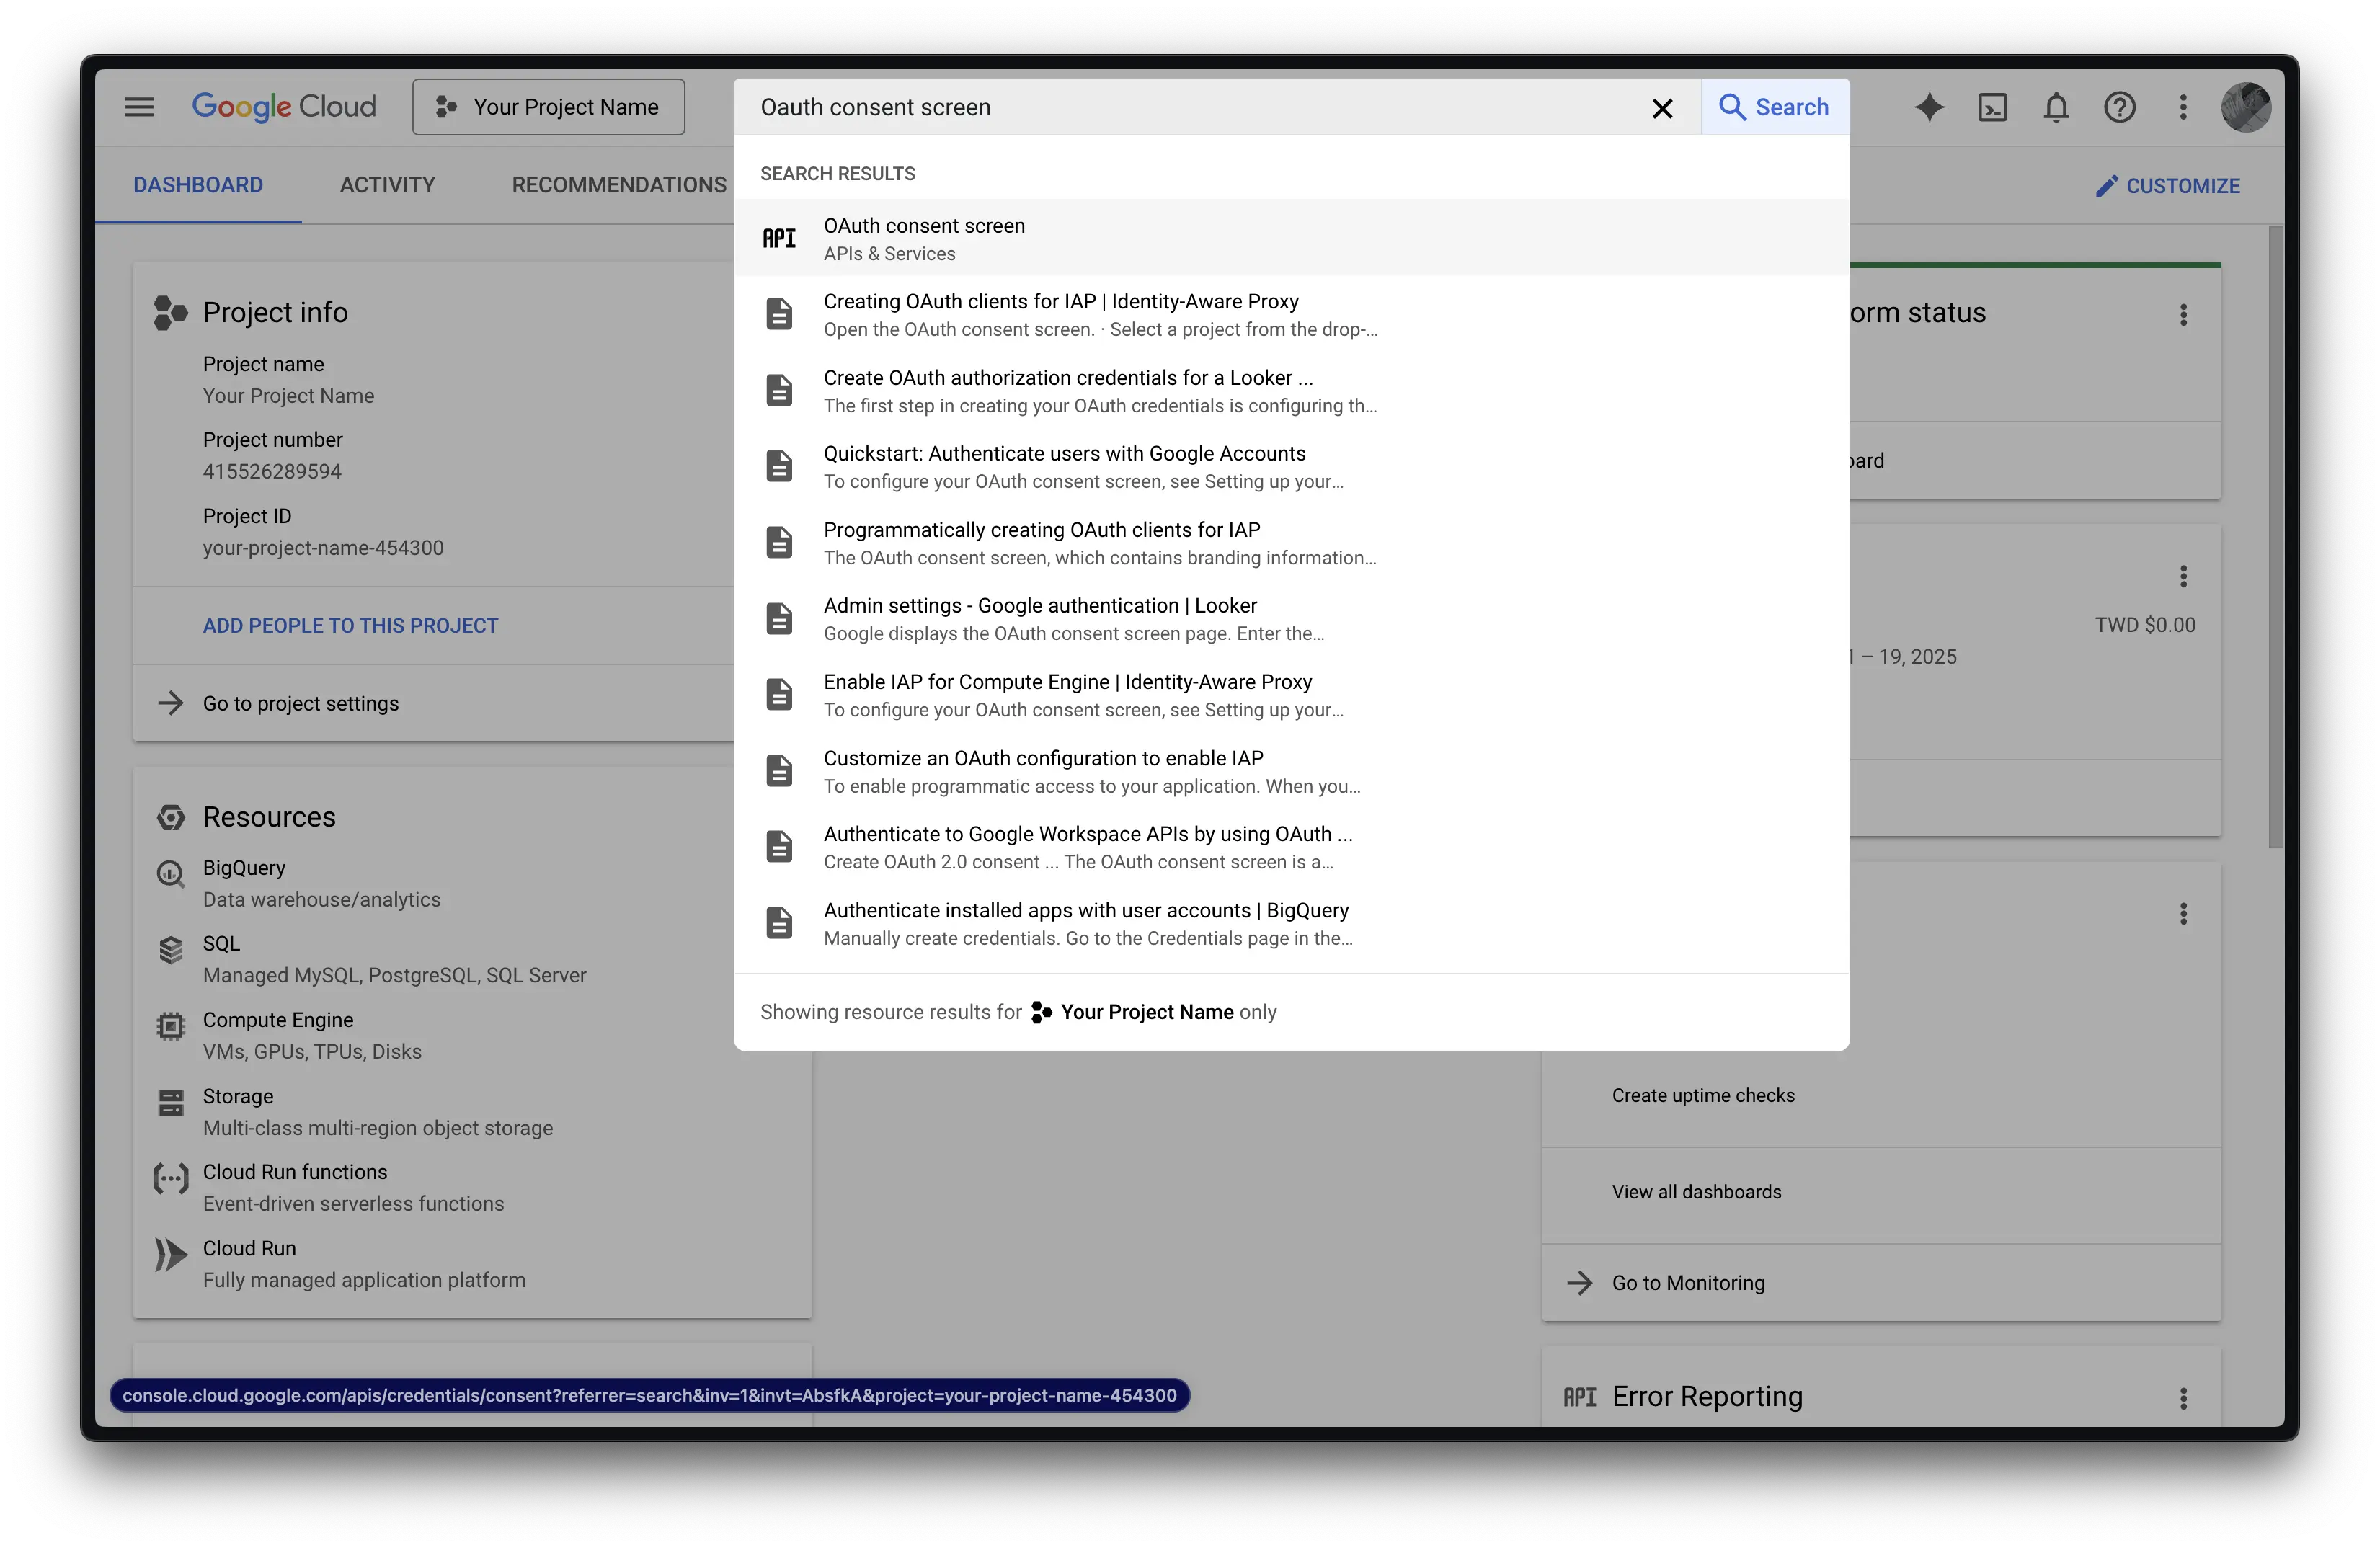Image resolution: width=2380 pixels, height=1548 pixels.
Task: Open Customize an OAuth configuration to enable IAP
Action: click(x=1291, y=771)
